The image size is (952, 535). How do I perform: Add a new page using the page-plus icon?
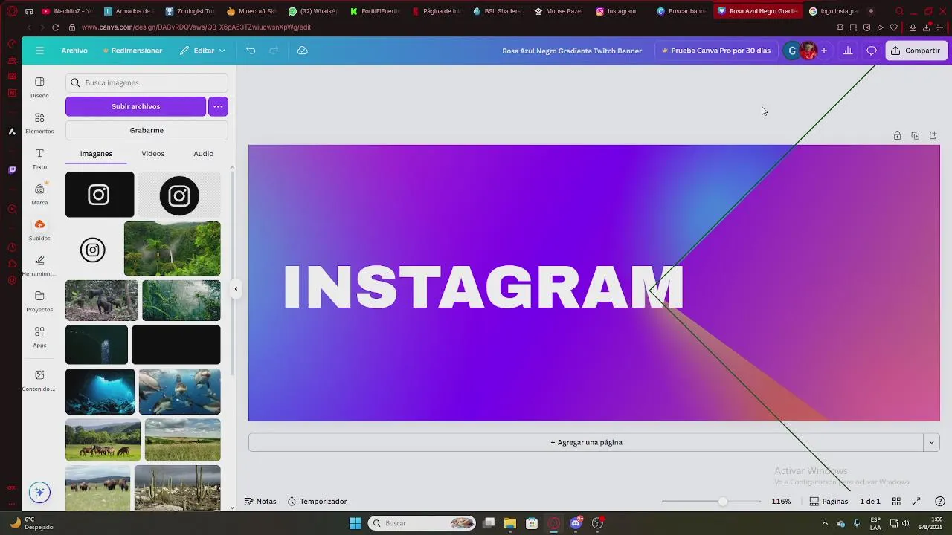(x=933, y=135)
